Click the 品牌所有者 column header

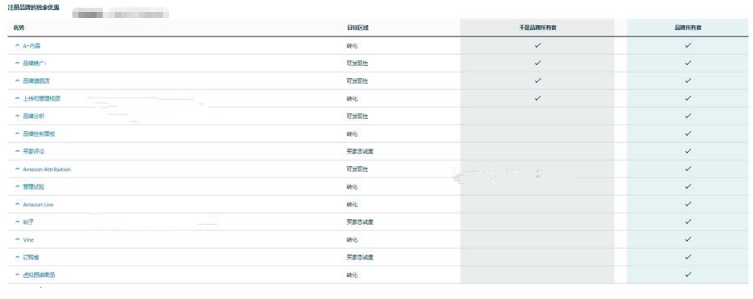coord(688,28)
